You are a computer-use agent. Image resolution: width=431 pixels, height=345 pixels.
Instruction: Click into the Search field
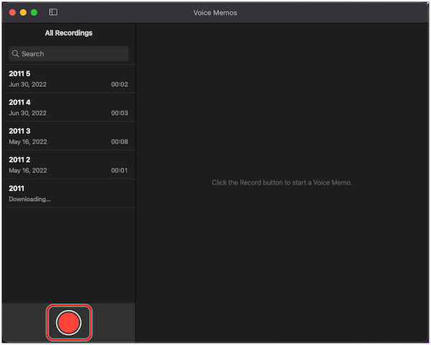(69, 54)
